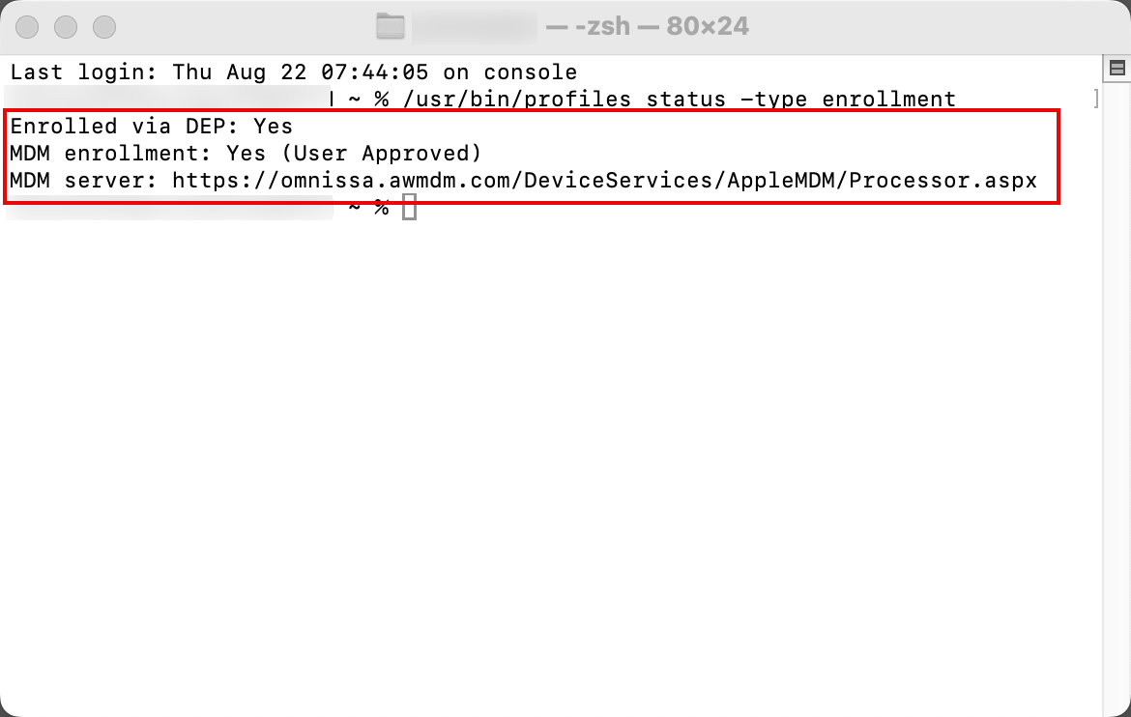Click the MDM server URL
Image resolution: width=1131 pixels, height=717 pixels.
coord(604,180)
